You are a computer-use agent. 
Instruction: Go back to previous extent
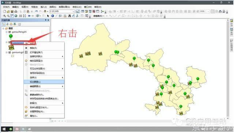(x=29, y=16)
